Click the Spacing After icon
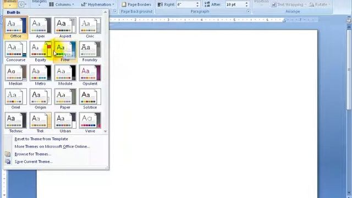 (x=207, y=4)
